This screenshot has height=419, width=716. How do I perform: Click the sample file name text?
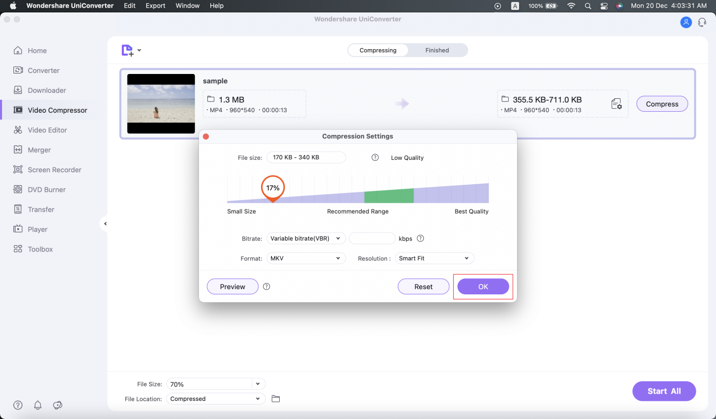(x=215, y=81)
